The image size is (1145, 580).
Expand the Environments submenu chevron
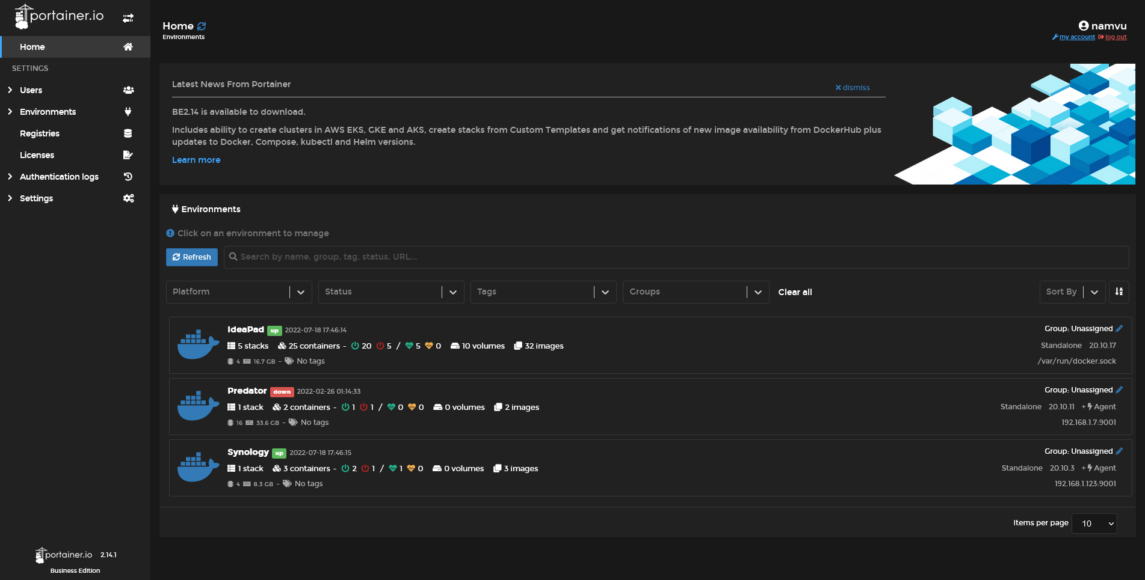tap(10, 112)
